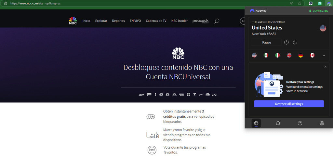Click the United States heading in NordVPN

(267, 28)
